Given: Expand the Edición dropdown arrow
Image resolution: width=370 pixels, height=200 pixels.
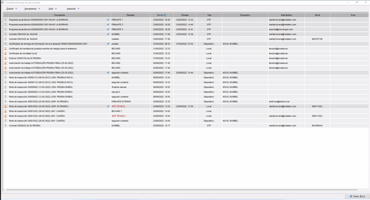Looking at the screenshot, I should coord(16,8).
